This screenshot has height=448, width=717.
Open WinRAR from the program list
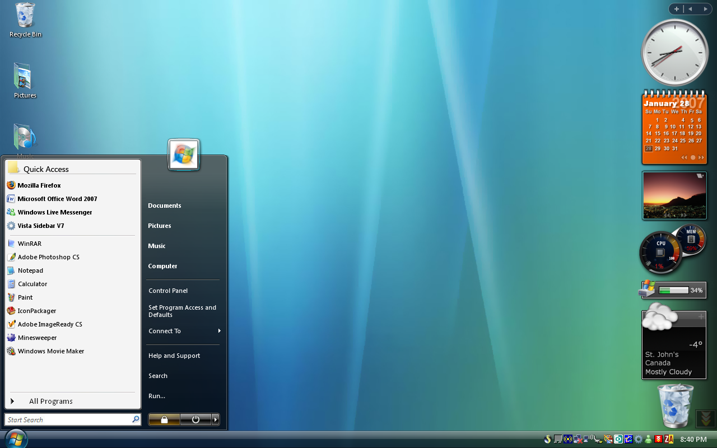tap(72, 244)
